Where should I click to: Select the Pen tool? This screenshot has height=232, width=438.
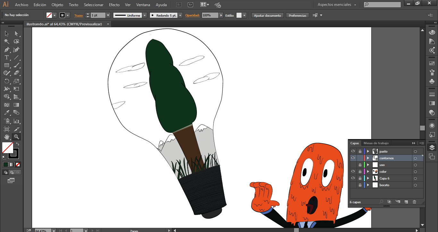[6, 50]
